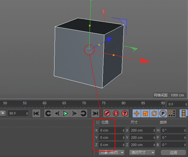Click the 90 F end frame field

[18, 113]
